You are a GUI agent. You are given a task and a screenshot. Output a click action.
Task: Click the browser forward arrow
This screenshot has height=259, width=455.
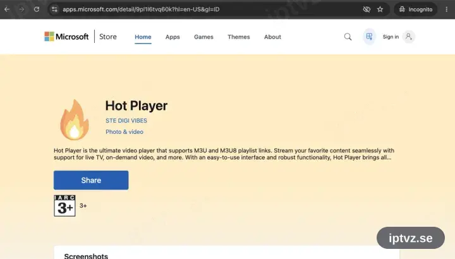(21, 9)
